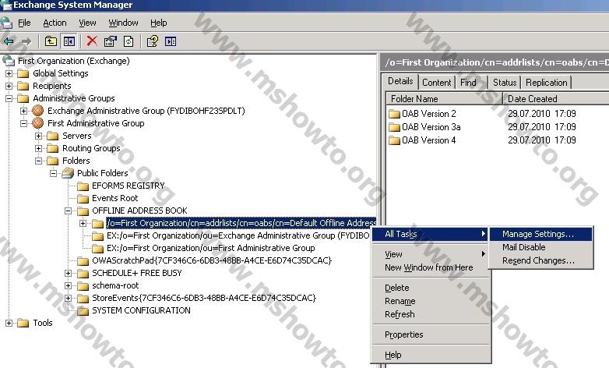Sort by the Folder Name column header
Image resolution: width=609 pixels, height=368 pixels.
(445, 99)
